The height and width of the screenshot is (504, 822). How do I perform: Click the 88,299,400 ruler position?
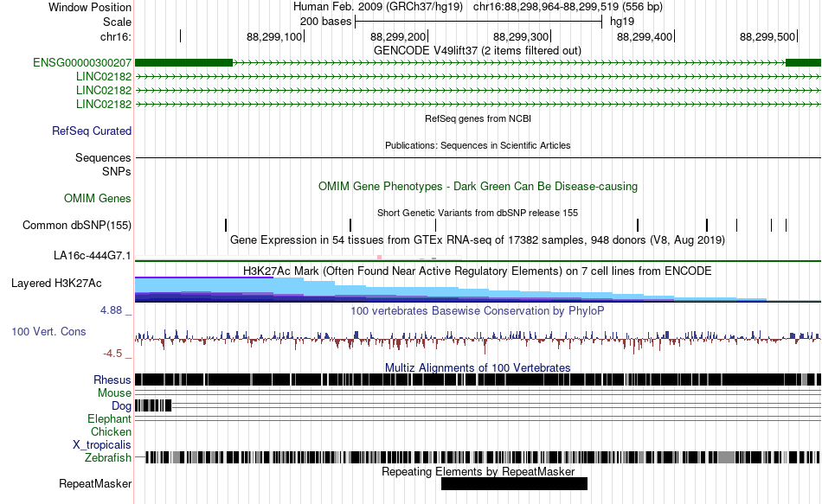pyautogui.click(x=645, y=36)
